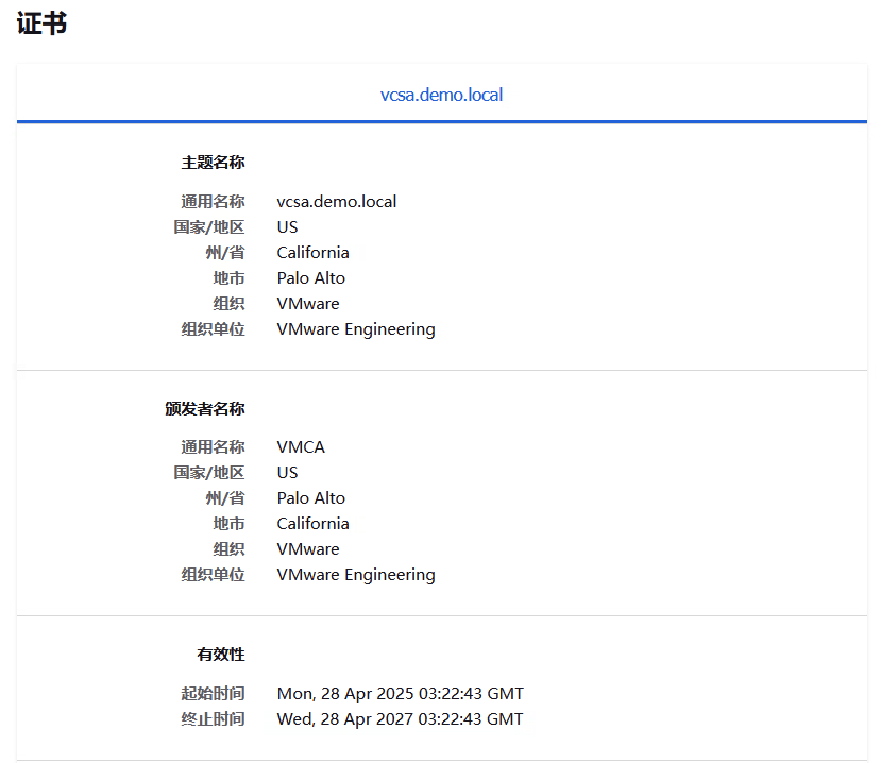Click VMware 组织 value under 主题名称

coord(308,303)
